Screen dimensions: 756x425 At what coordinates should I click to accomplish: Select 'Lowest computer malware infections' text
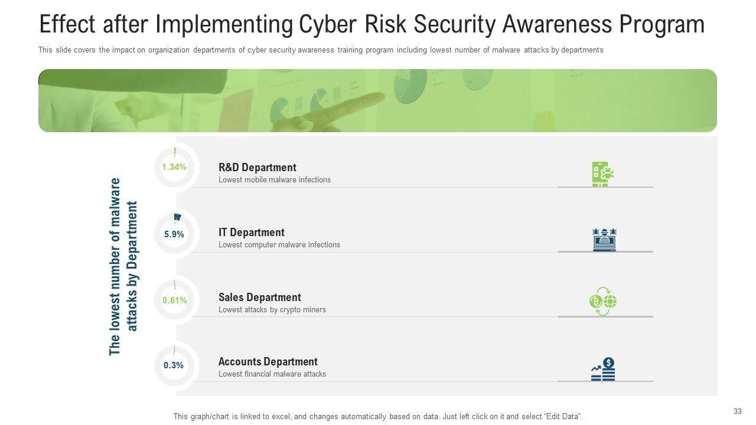(279, 245)
